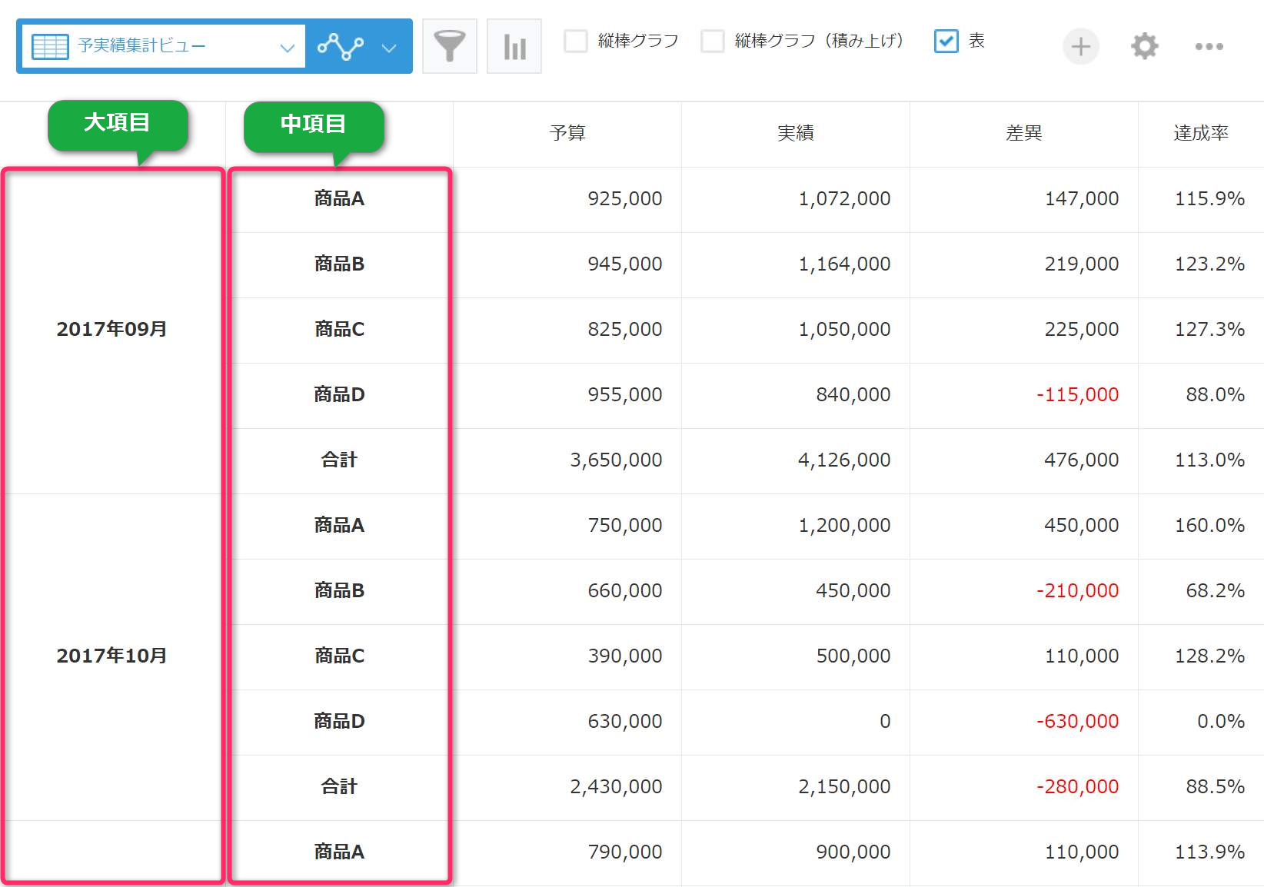Click the 予算 column header
1264x887 pixels.
tap(567, 133)
